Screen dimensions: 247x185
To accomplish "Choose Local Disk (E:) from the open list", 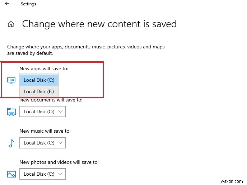I will click(39, 91).
